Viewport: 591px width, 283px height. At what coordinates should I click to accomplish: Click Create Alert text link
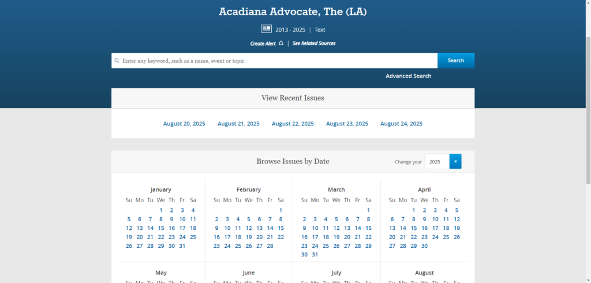(x=263, y=43)
